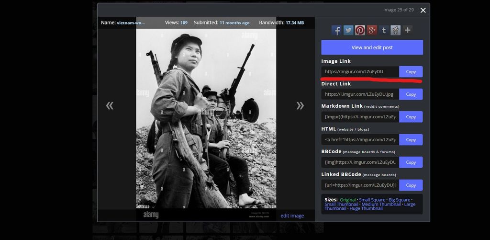Share image on Twitter

(348, 30)
